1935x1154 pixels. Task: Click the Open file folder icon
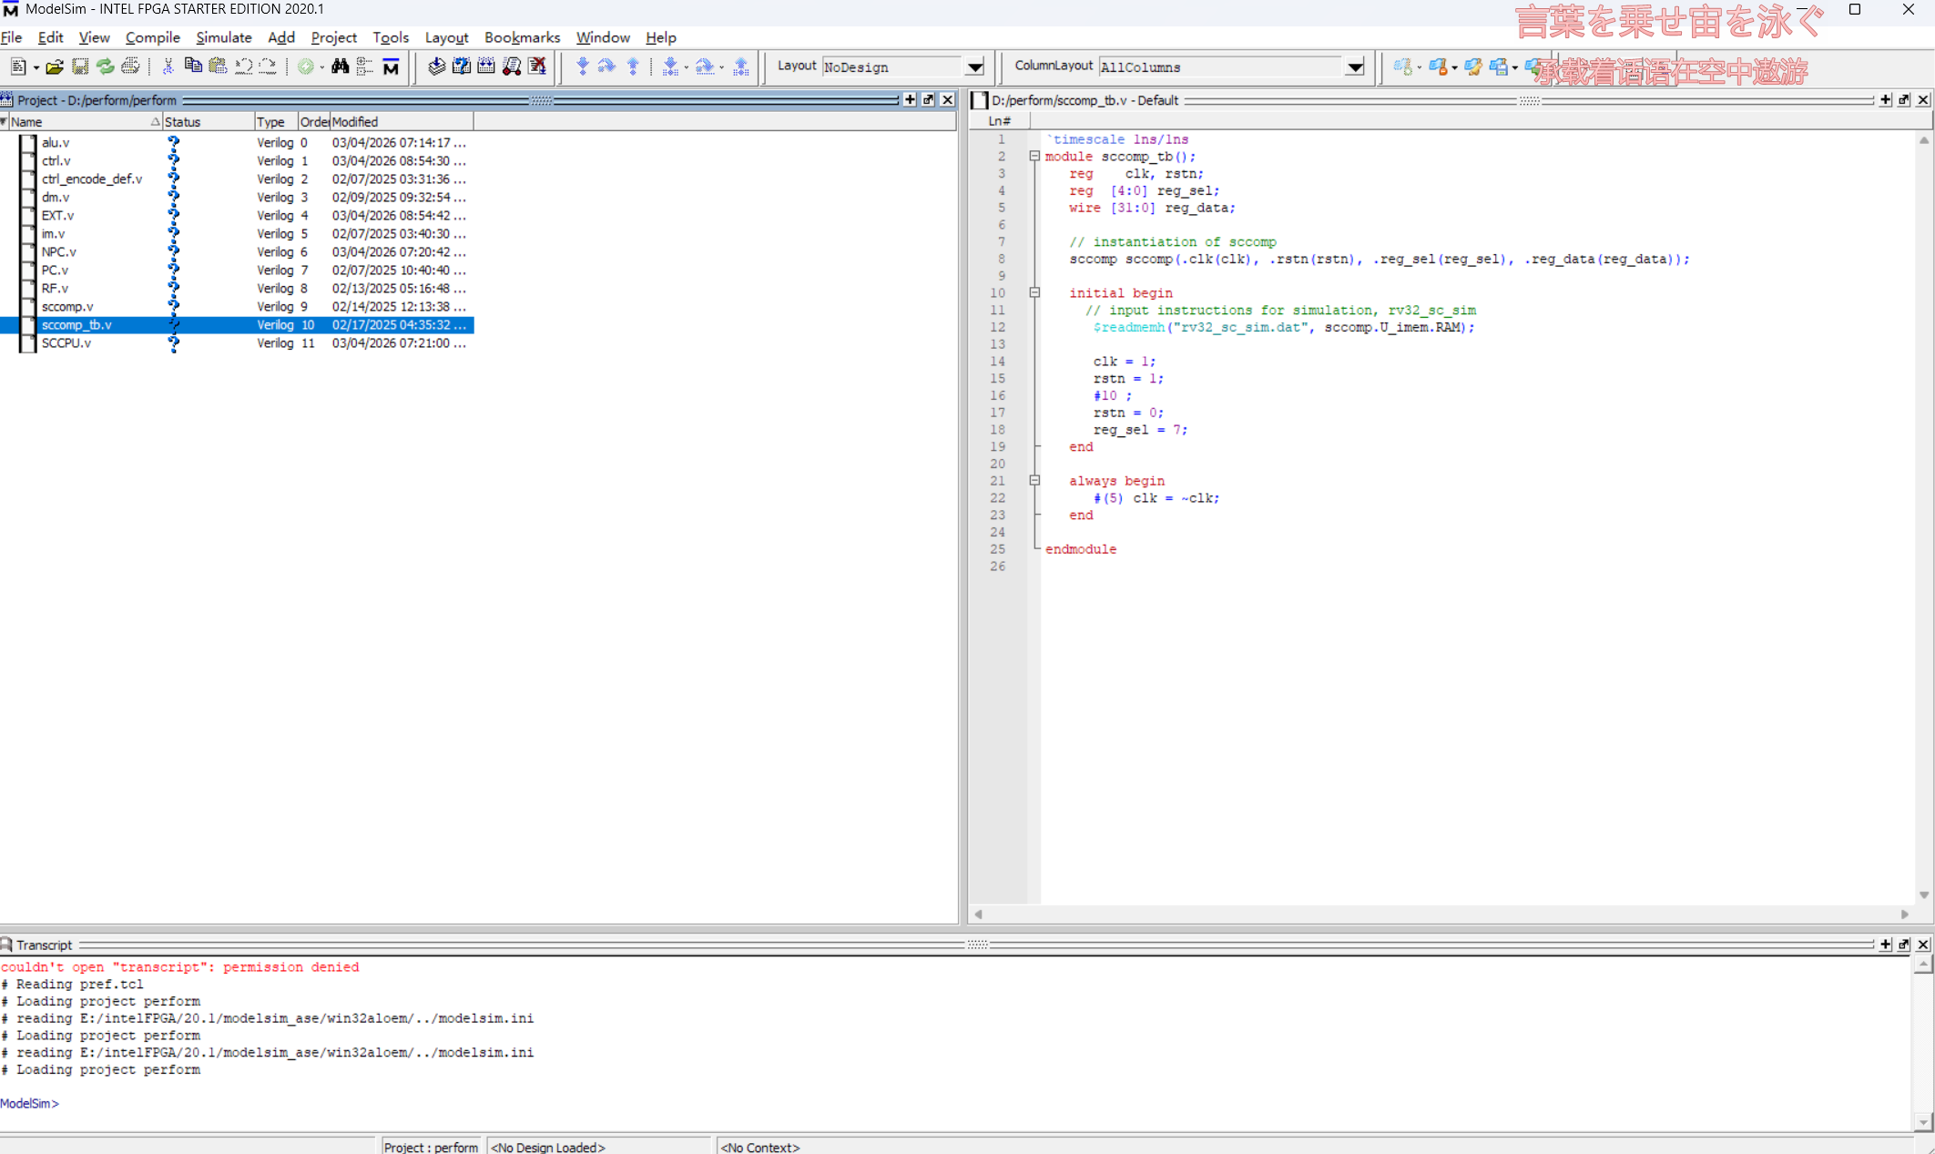55,66
